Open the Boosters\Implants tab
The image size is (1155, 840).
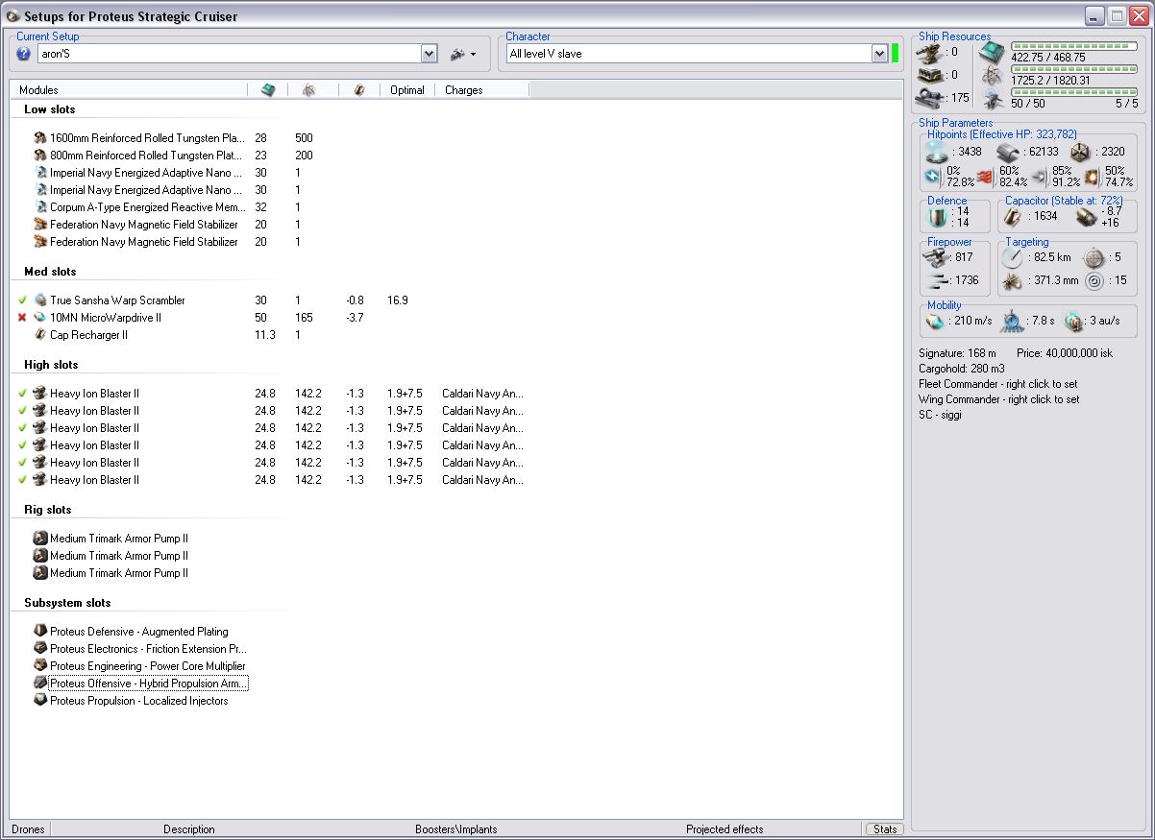pos(456,829)
